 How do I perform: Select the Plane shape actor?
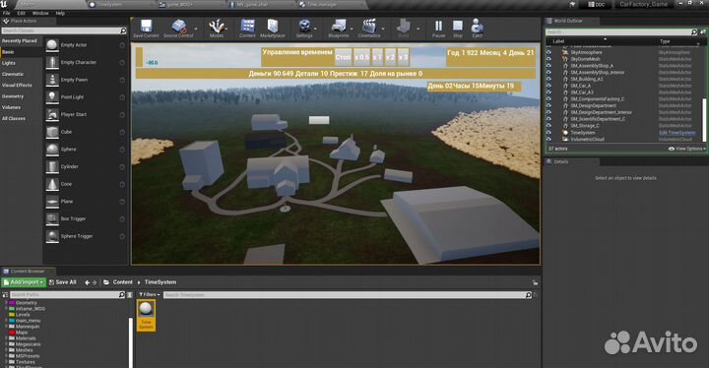pyautogui.click(x=85, y=202)
